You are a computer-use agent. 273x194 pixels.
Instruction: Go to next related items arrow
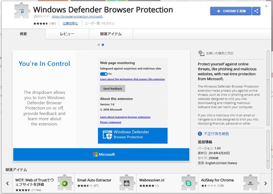265,183
